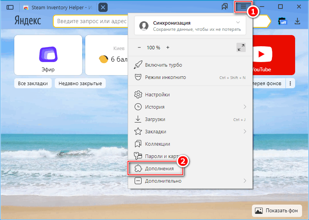
Task: Click the fullscreen expand arrows icon
Action: tap(241, 47)
